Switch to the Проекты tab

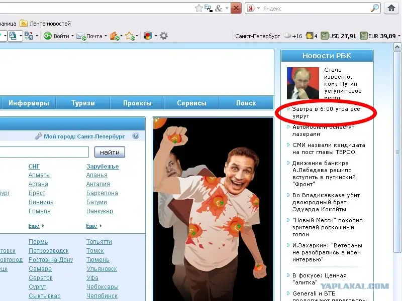coord(137,103)
